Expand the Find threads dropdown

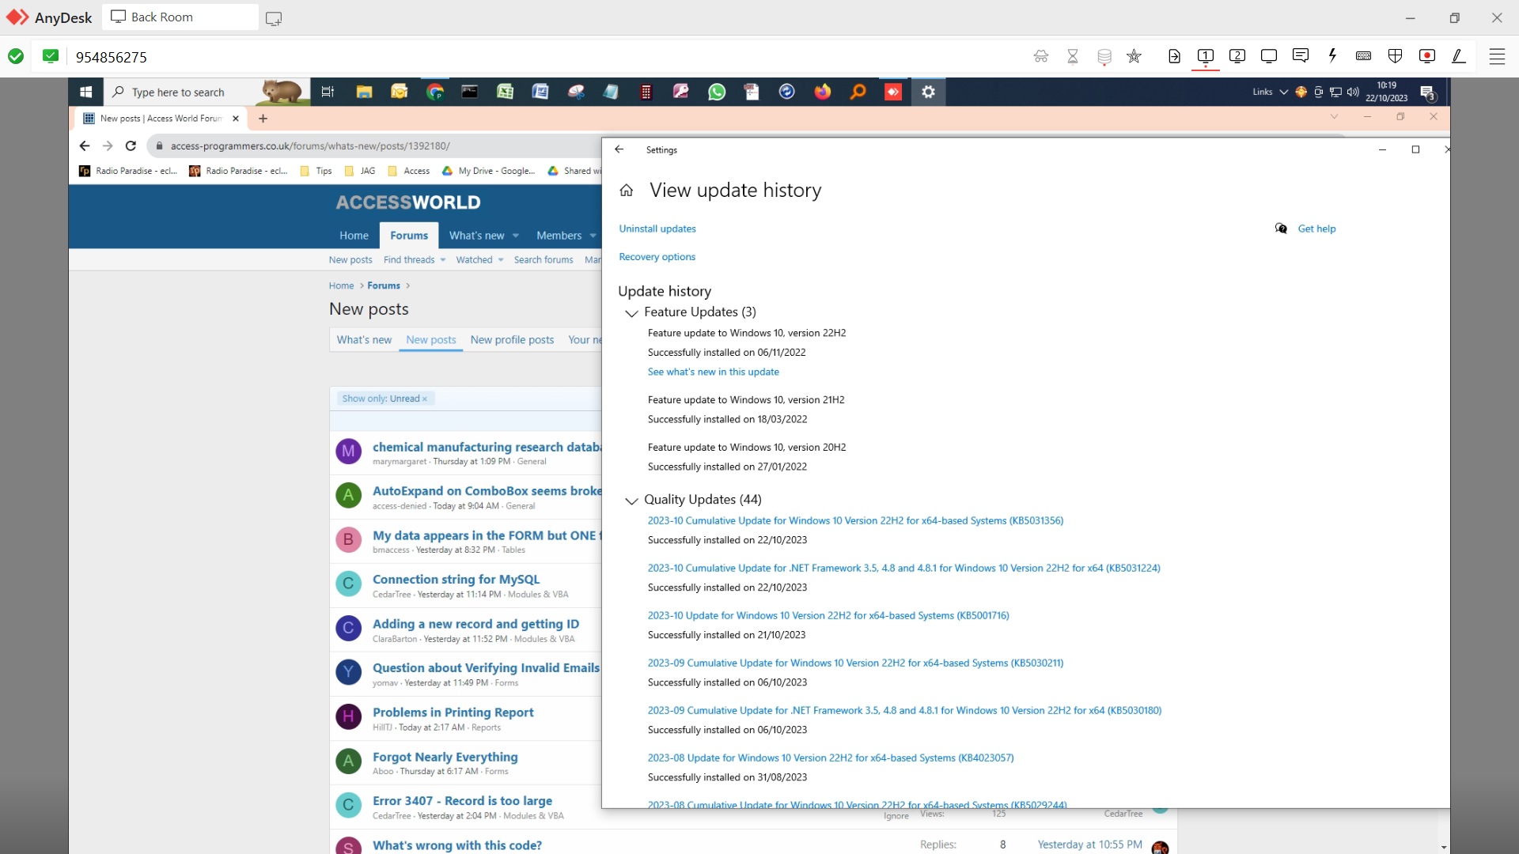443,260
